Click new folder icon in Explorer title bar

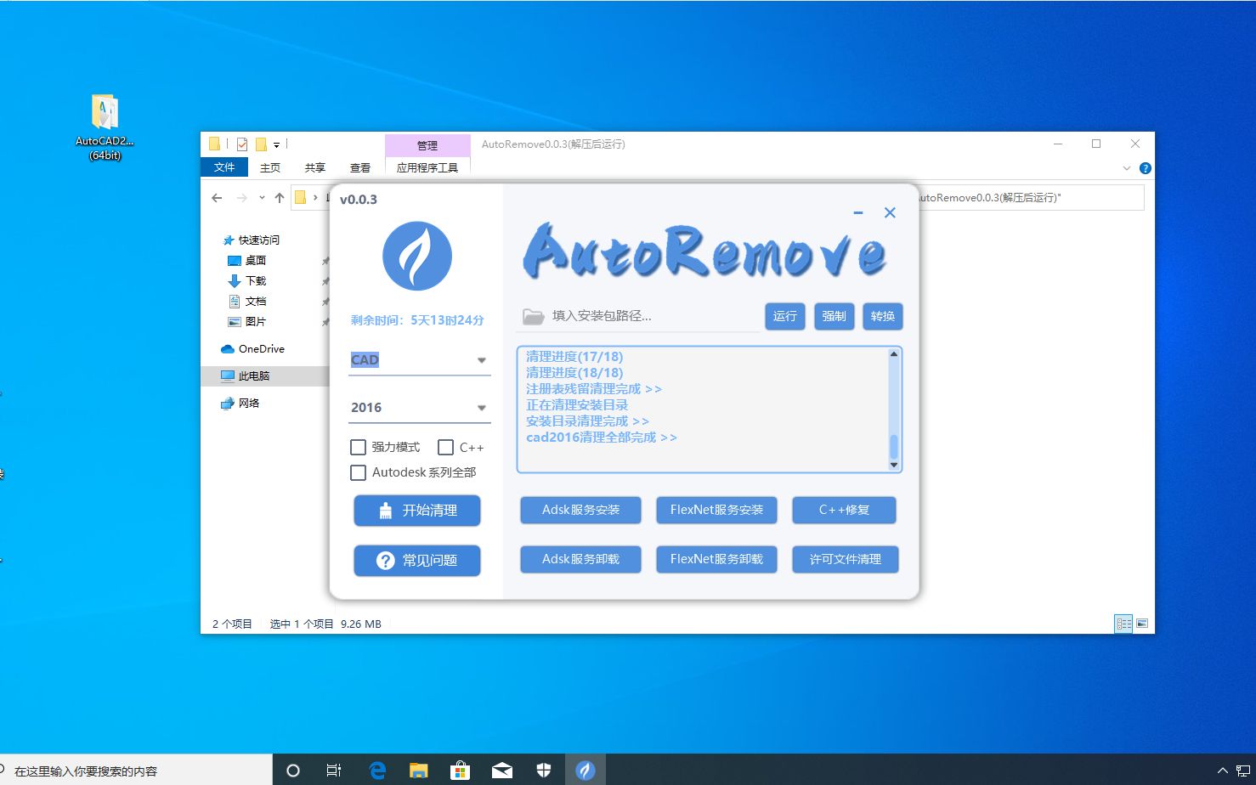click(x=262, y=144)
